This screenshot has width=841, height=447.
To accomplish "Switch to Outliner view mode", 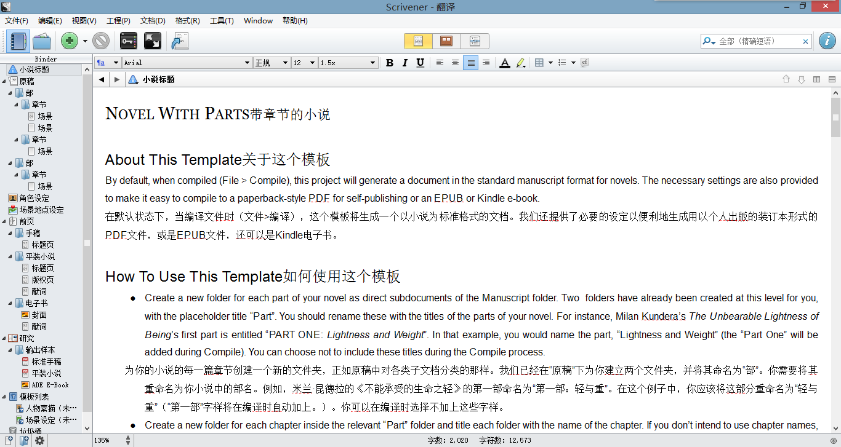I will [475, 41].
